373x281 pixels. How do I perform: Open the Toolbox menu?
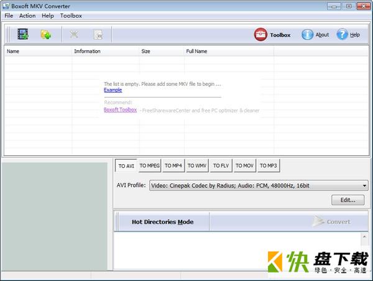[x=71, y=16]
